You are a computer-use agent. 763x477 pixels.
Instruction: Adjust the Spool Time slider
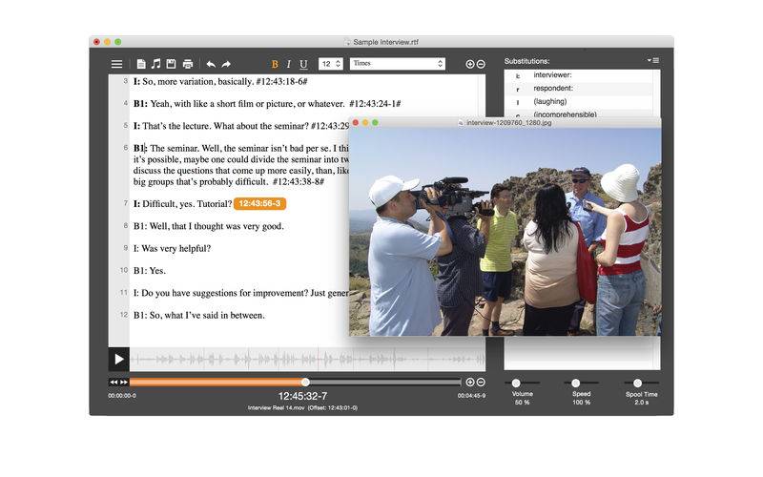[x=637, y=384]
